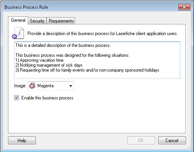Screen dimensions: 194x152
Task: Select the Magenta image combo box
Action: click(51, 86)
